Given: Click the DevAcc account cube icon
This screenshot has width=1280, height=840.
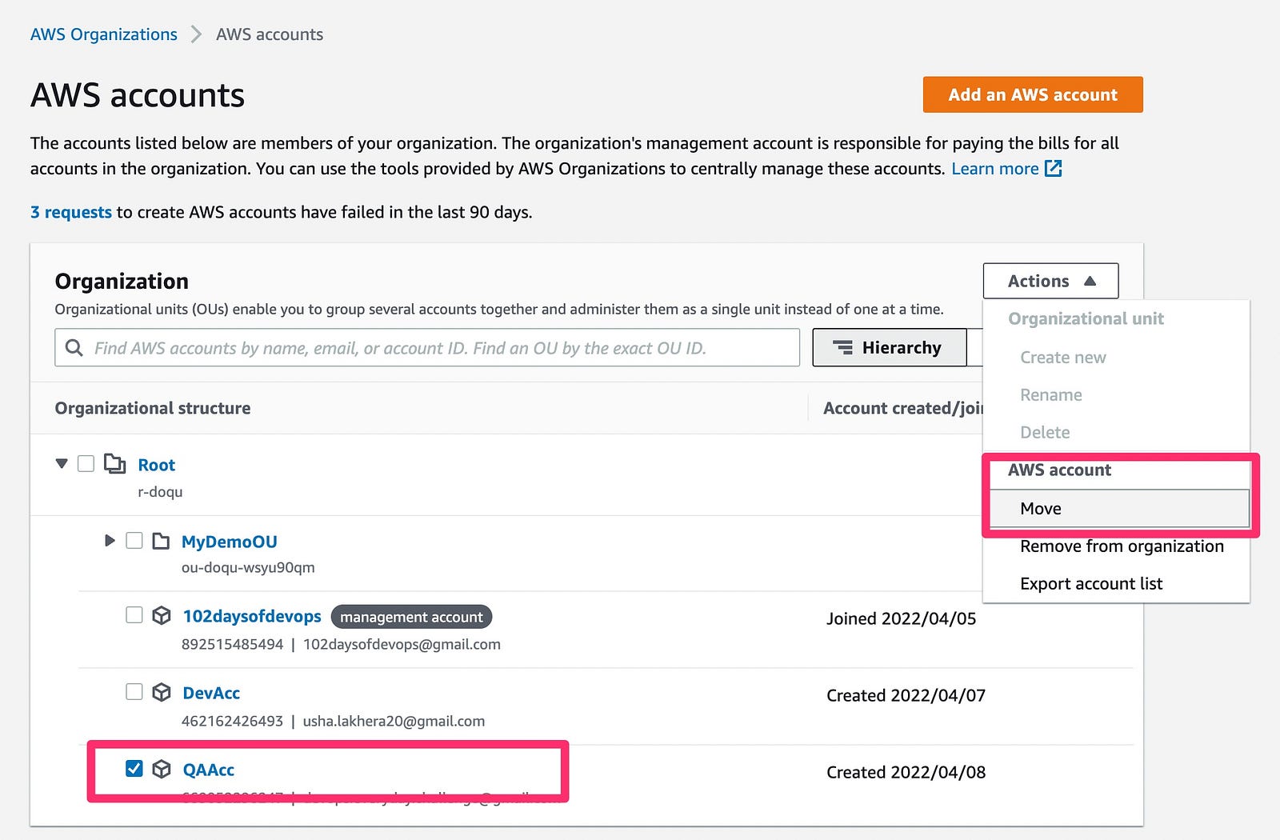Looking at the screenshot, I should click(x=162, y=692).
